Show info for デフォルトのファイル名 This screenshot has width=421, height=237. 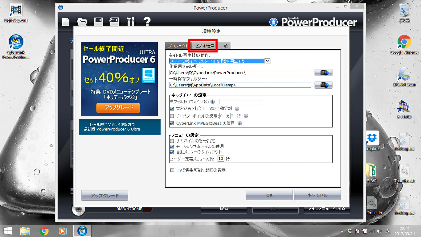213,102
